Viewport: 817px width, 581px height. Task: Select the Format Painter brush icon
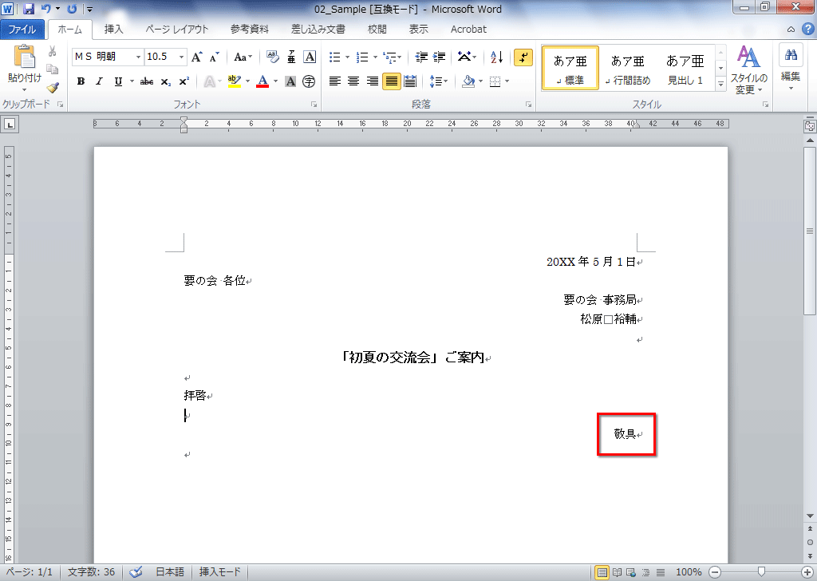(x=52, y=87)
